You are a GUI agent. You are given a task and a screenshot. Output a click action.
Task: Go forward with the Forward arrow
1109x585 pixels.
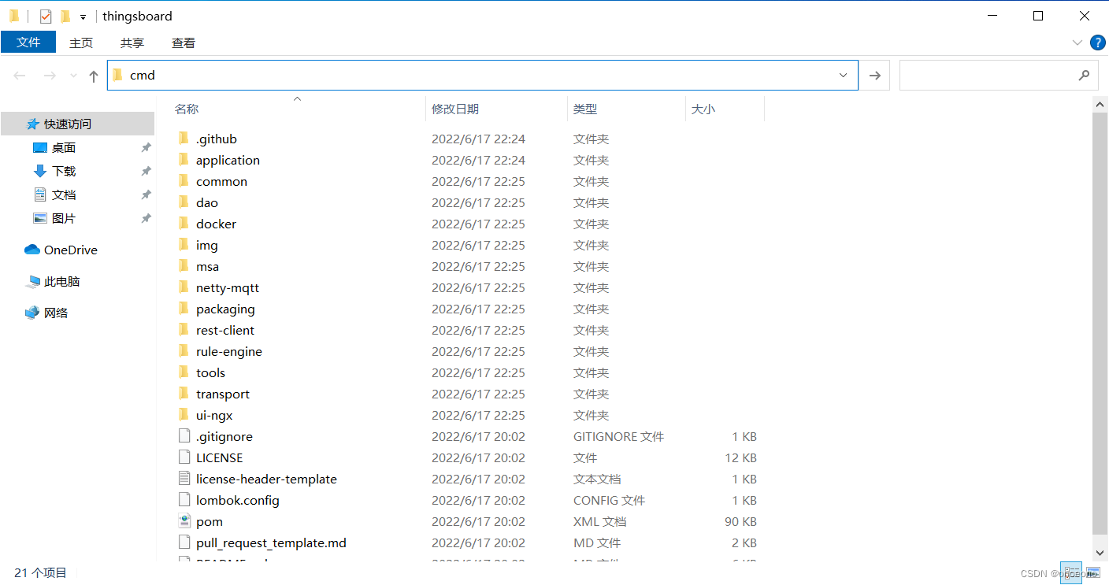(50, 76)
